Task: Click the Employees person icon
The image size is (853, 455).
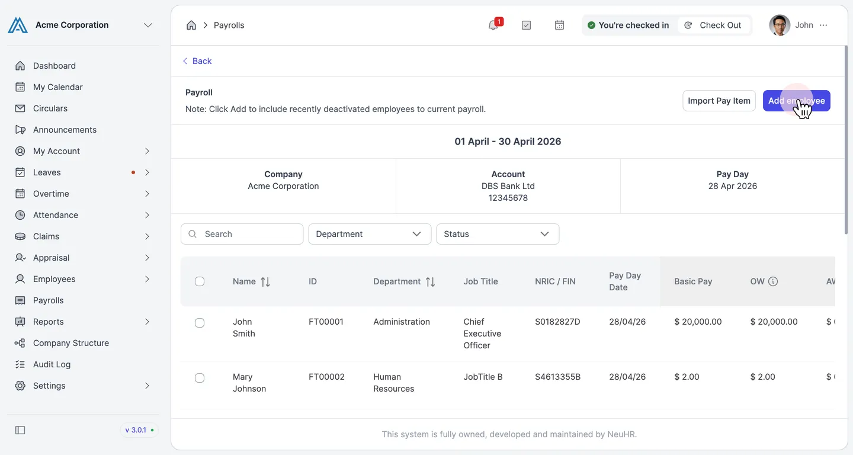Action: [x=20, y=279]
